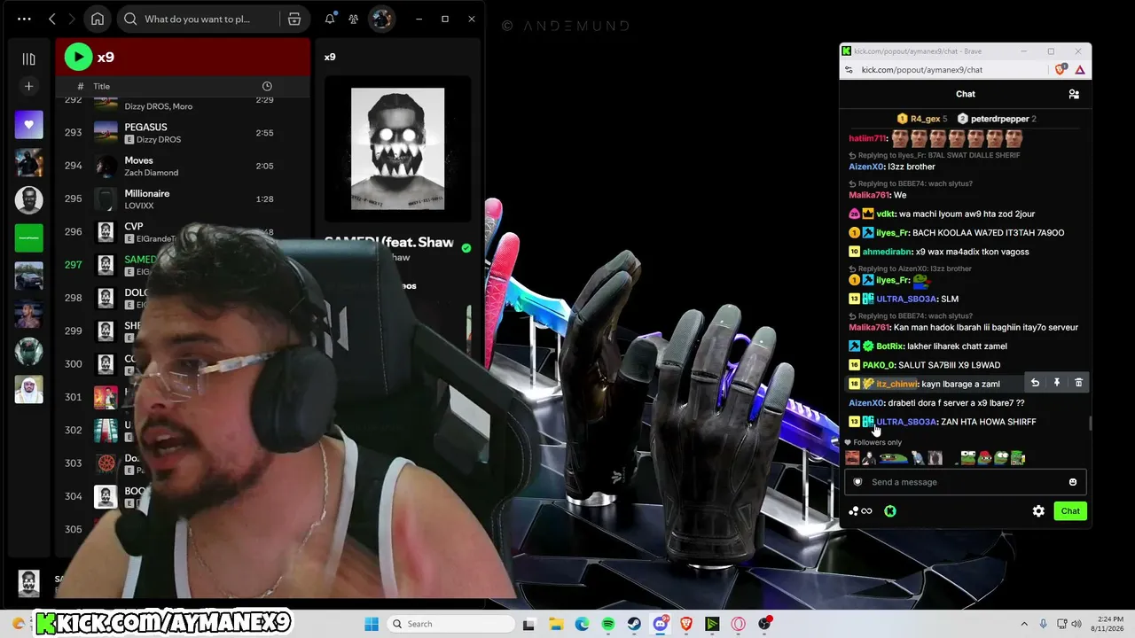
Task: Open Steam from the taskbar
Action: [x=634, y=624]
